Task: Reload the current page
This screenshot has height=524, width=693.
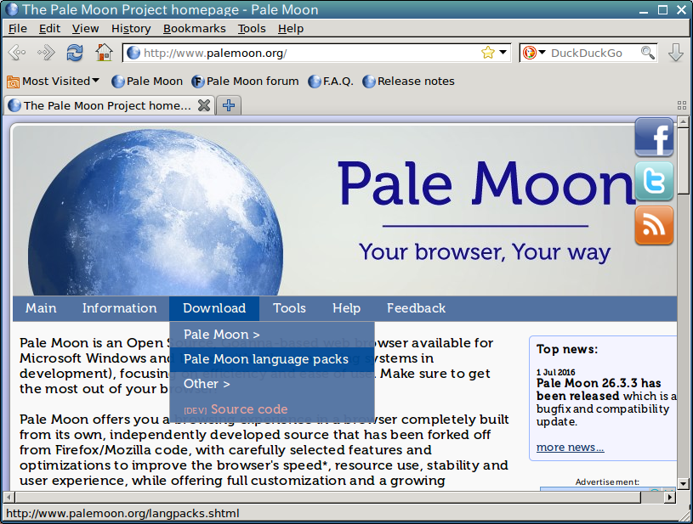Action: [x=75, y=53]
